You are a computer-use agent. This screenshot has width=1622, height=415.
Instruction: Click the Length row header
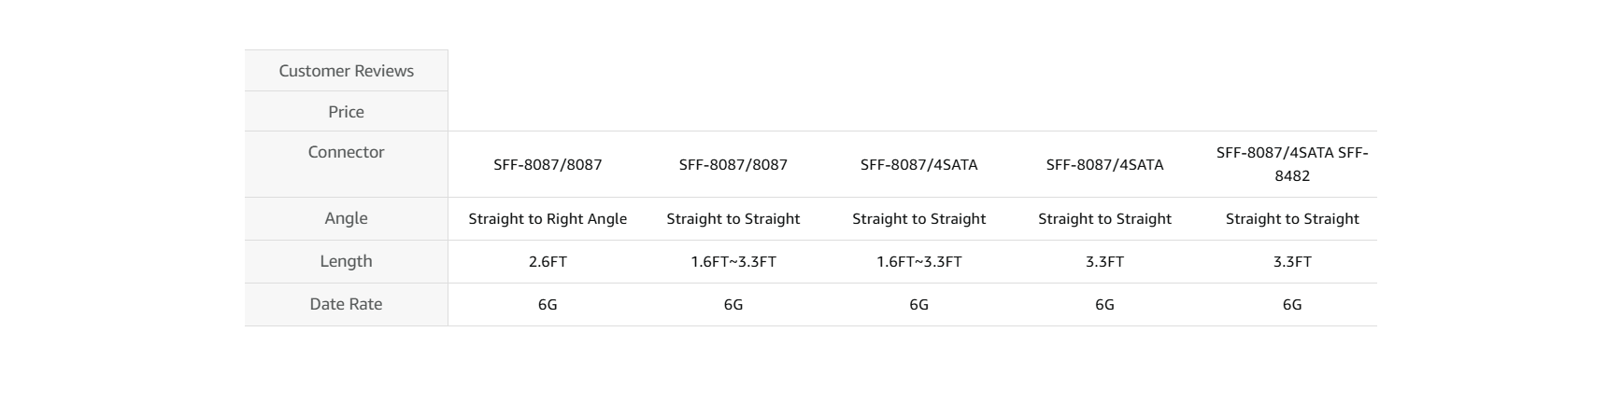click(x=346, y=261)
